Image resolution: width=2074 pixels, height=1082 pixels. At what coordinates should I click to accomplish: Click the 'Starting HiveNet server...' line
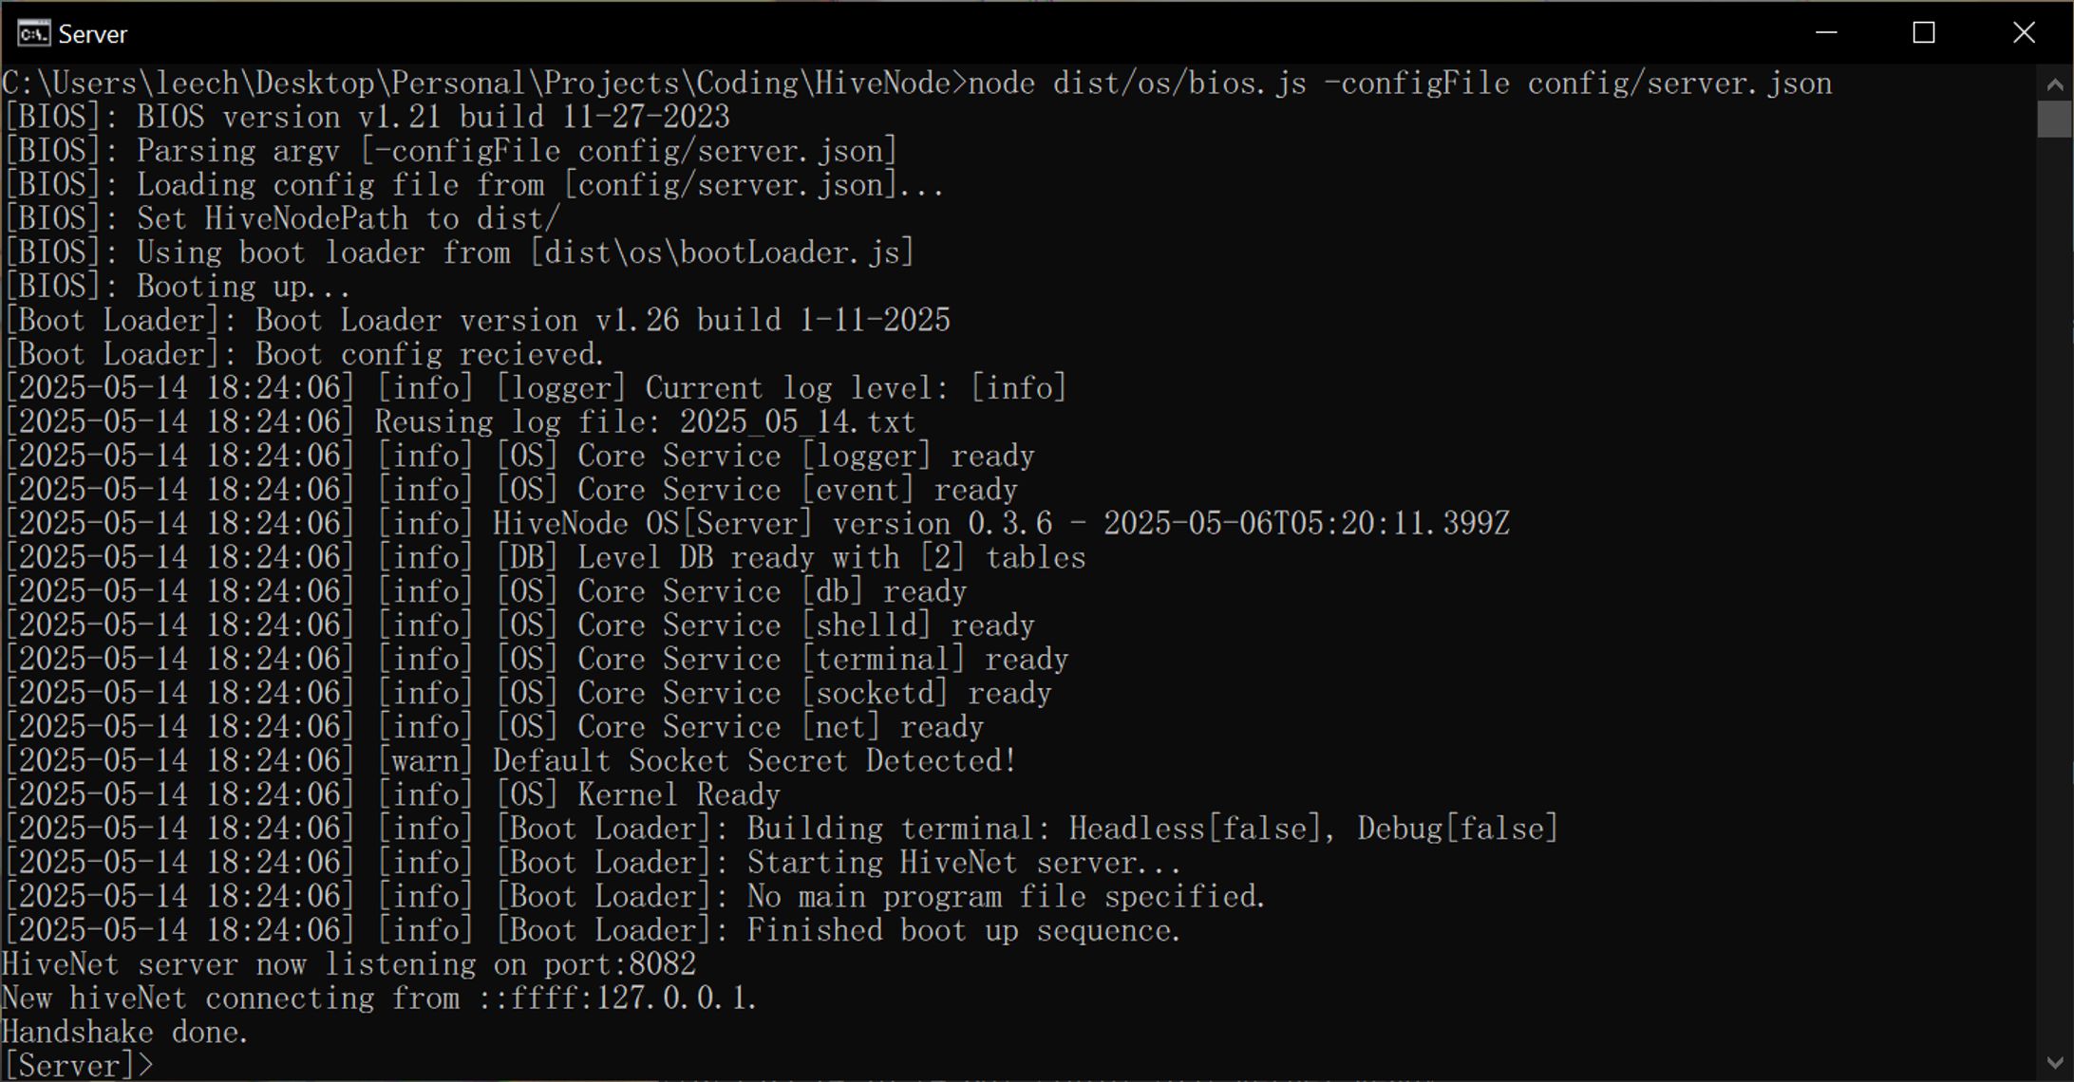coord(594,863)
